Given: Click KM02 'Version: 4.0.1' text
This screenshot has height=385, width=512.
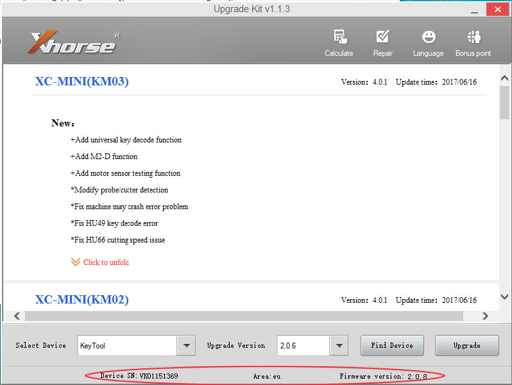Looking at the screenshot, I should [364, 300].
